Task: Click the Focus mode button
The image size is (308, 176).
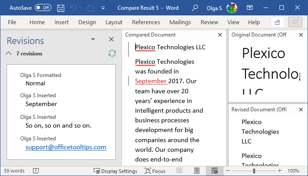Action: tap(155, 171)
